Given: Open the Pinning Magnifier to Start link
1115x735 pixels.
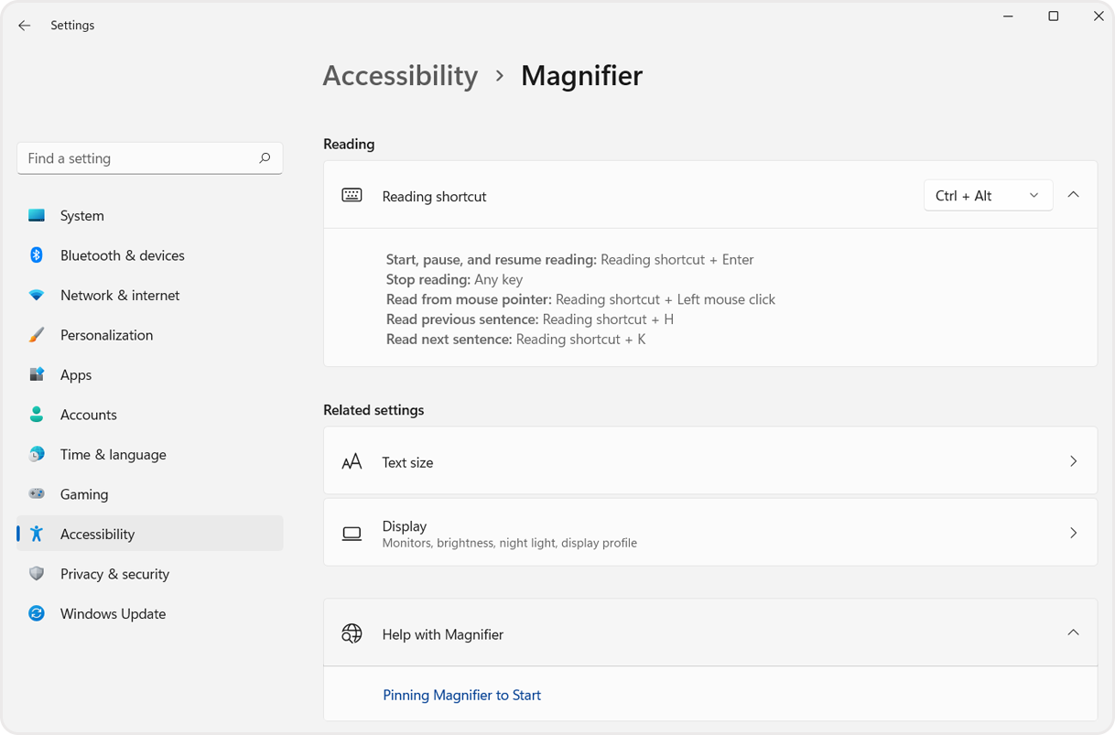Looking at the screenshot, I should pos(461,695).
